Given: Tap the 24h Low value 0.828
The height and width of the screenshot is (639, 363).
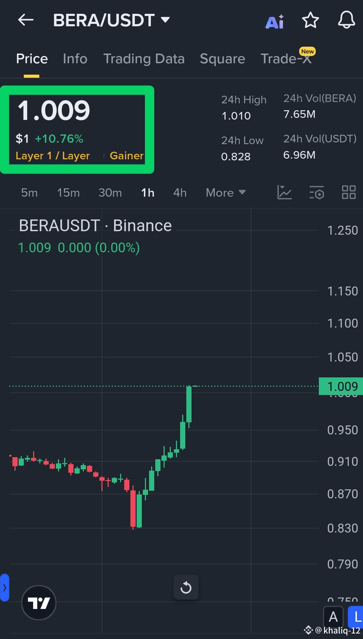Looking at the screenshot, I should (236, 157).
